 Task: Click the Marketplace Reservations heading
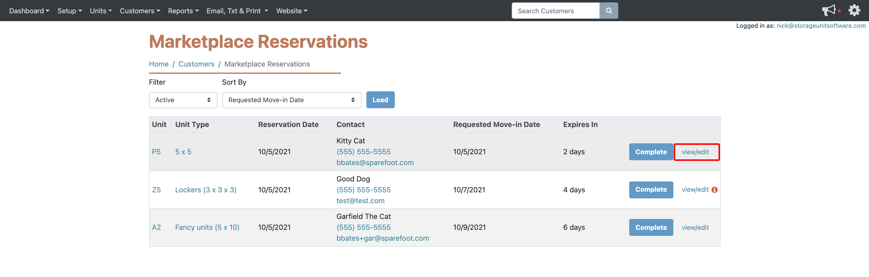coord(258,42)
